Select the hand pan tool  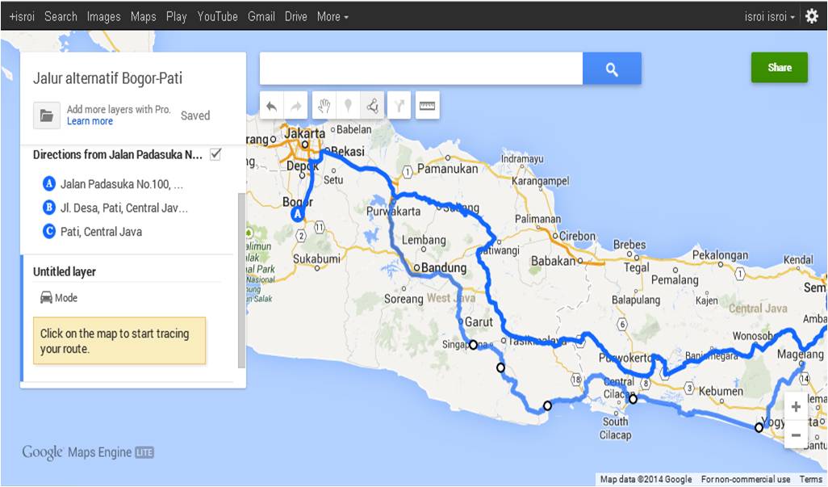point(324,106)
